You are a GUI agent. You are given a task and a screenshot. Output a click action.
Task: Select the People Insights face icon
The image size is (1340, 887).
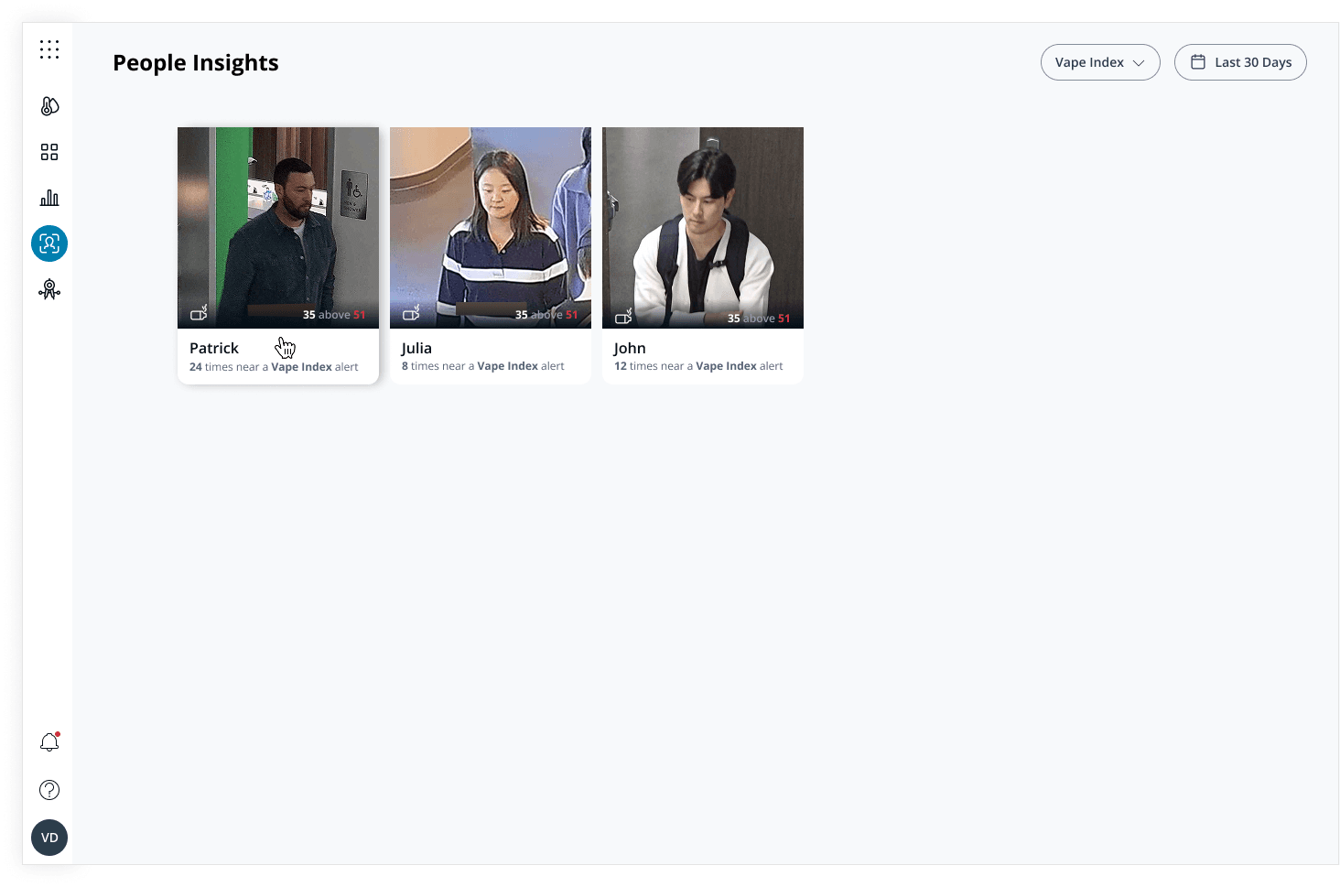click(49, 243)
